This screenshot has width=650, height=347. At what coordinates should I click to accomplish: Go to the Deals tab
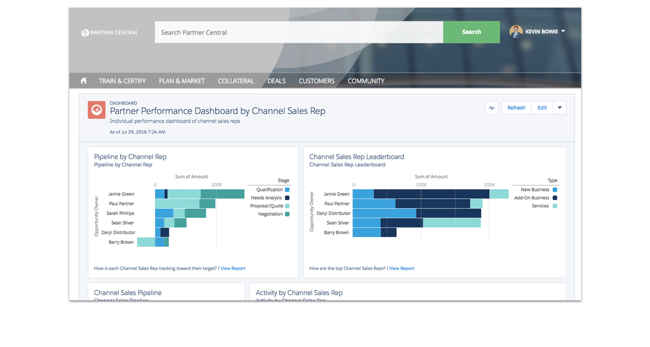pos(276,81)
